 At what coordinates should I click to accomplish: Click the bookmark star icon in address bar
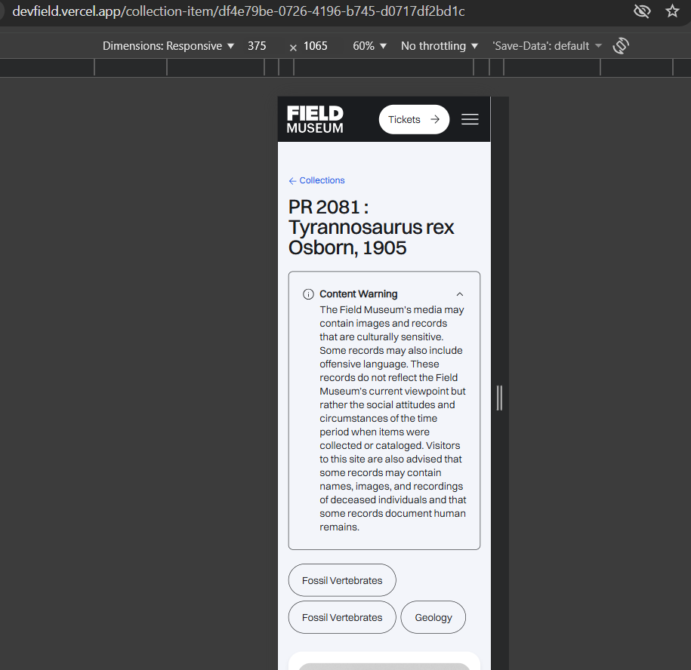tap(672, 11)
